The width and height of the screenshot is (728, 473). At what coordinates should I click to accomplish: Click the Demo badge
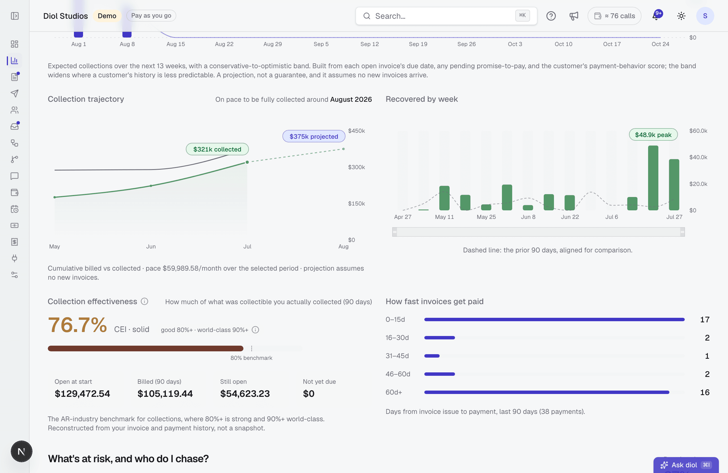107,16
